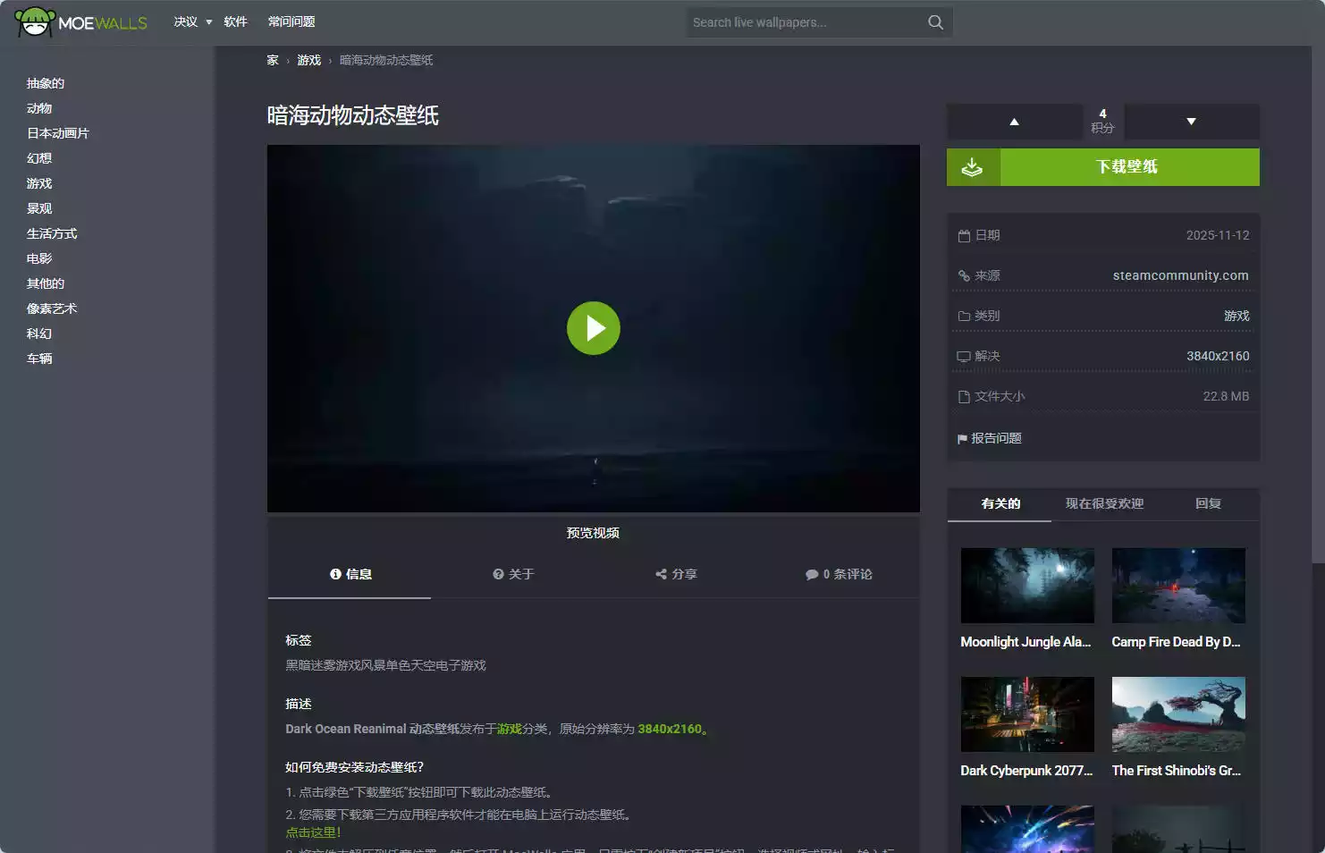
Task: Select the 回复 tab
Action: [x=1208, y=503]
